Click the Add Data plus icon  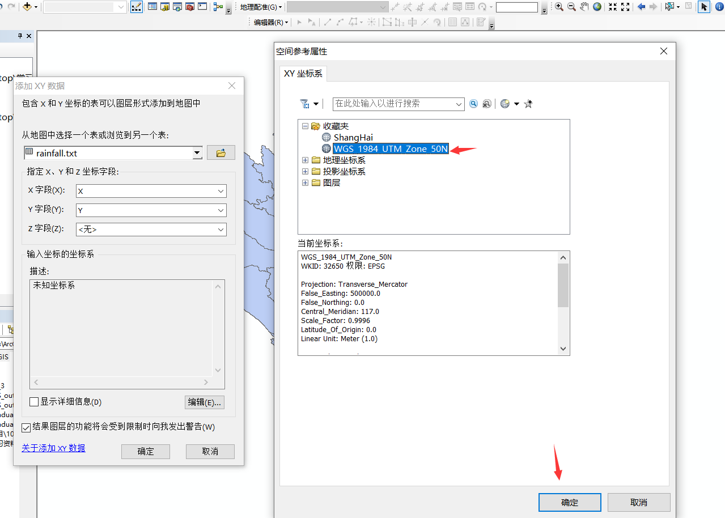point(27,7)
